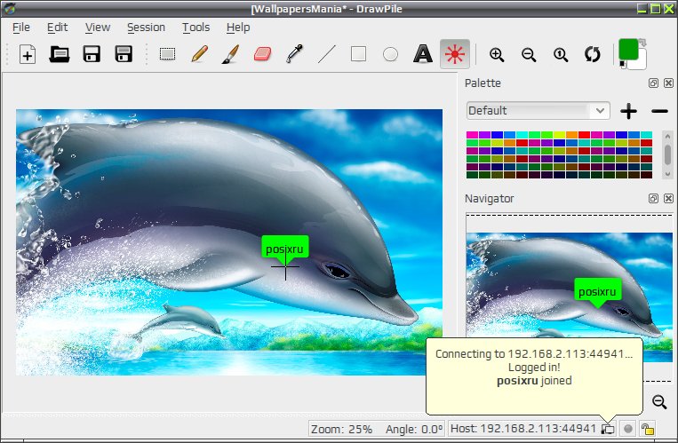
Task: Pick the magenta swatch in the palette's first row
Action: click(x=472, y=135)
